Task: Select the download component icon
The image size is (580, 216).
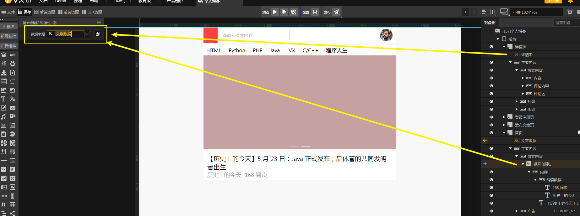Action: 4,73
